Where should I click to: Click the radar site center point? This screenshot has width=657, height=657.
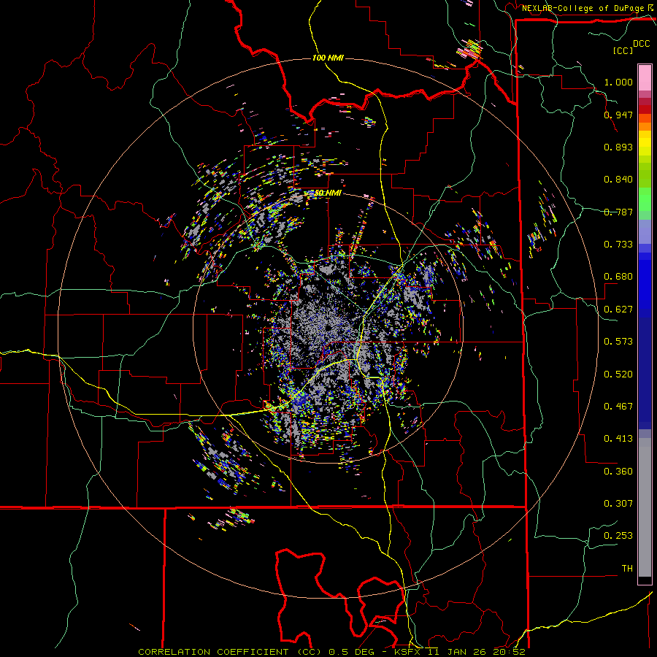pyautogui.click(x=328, y=326)
